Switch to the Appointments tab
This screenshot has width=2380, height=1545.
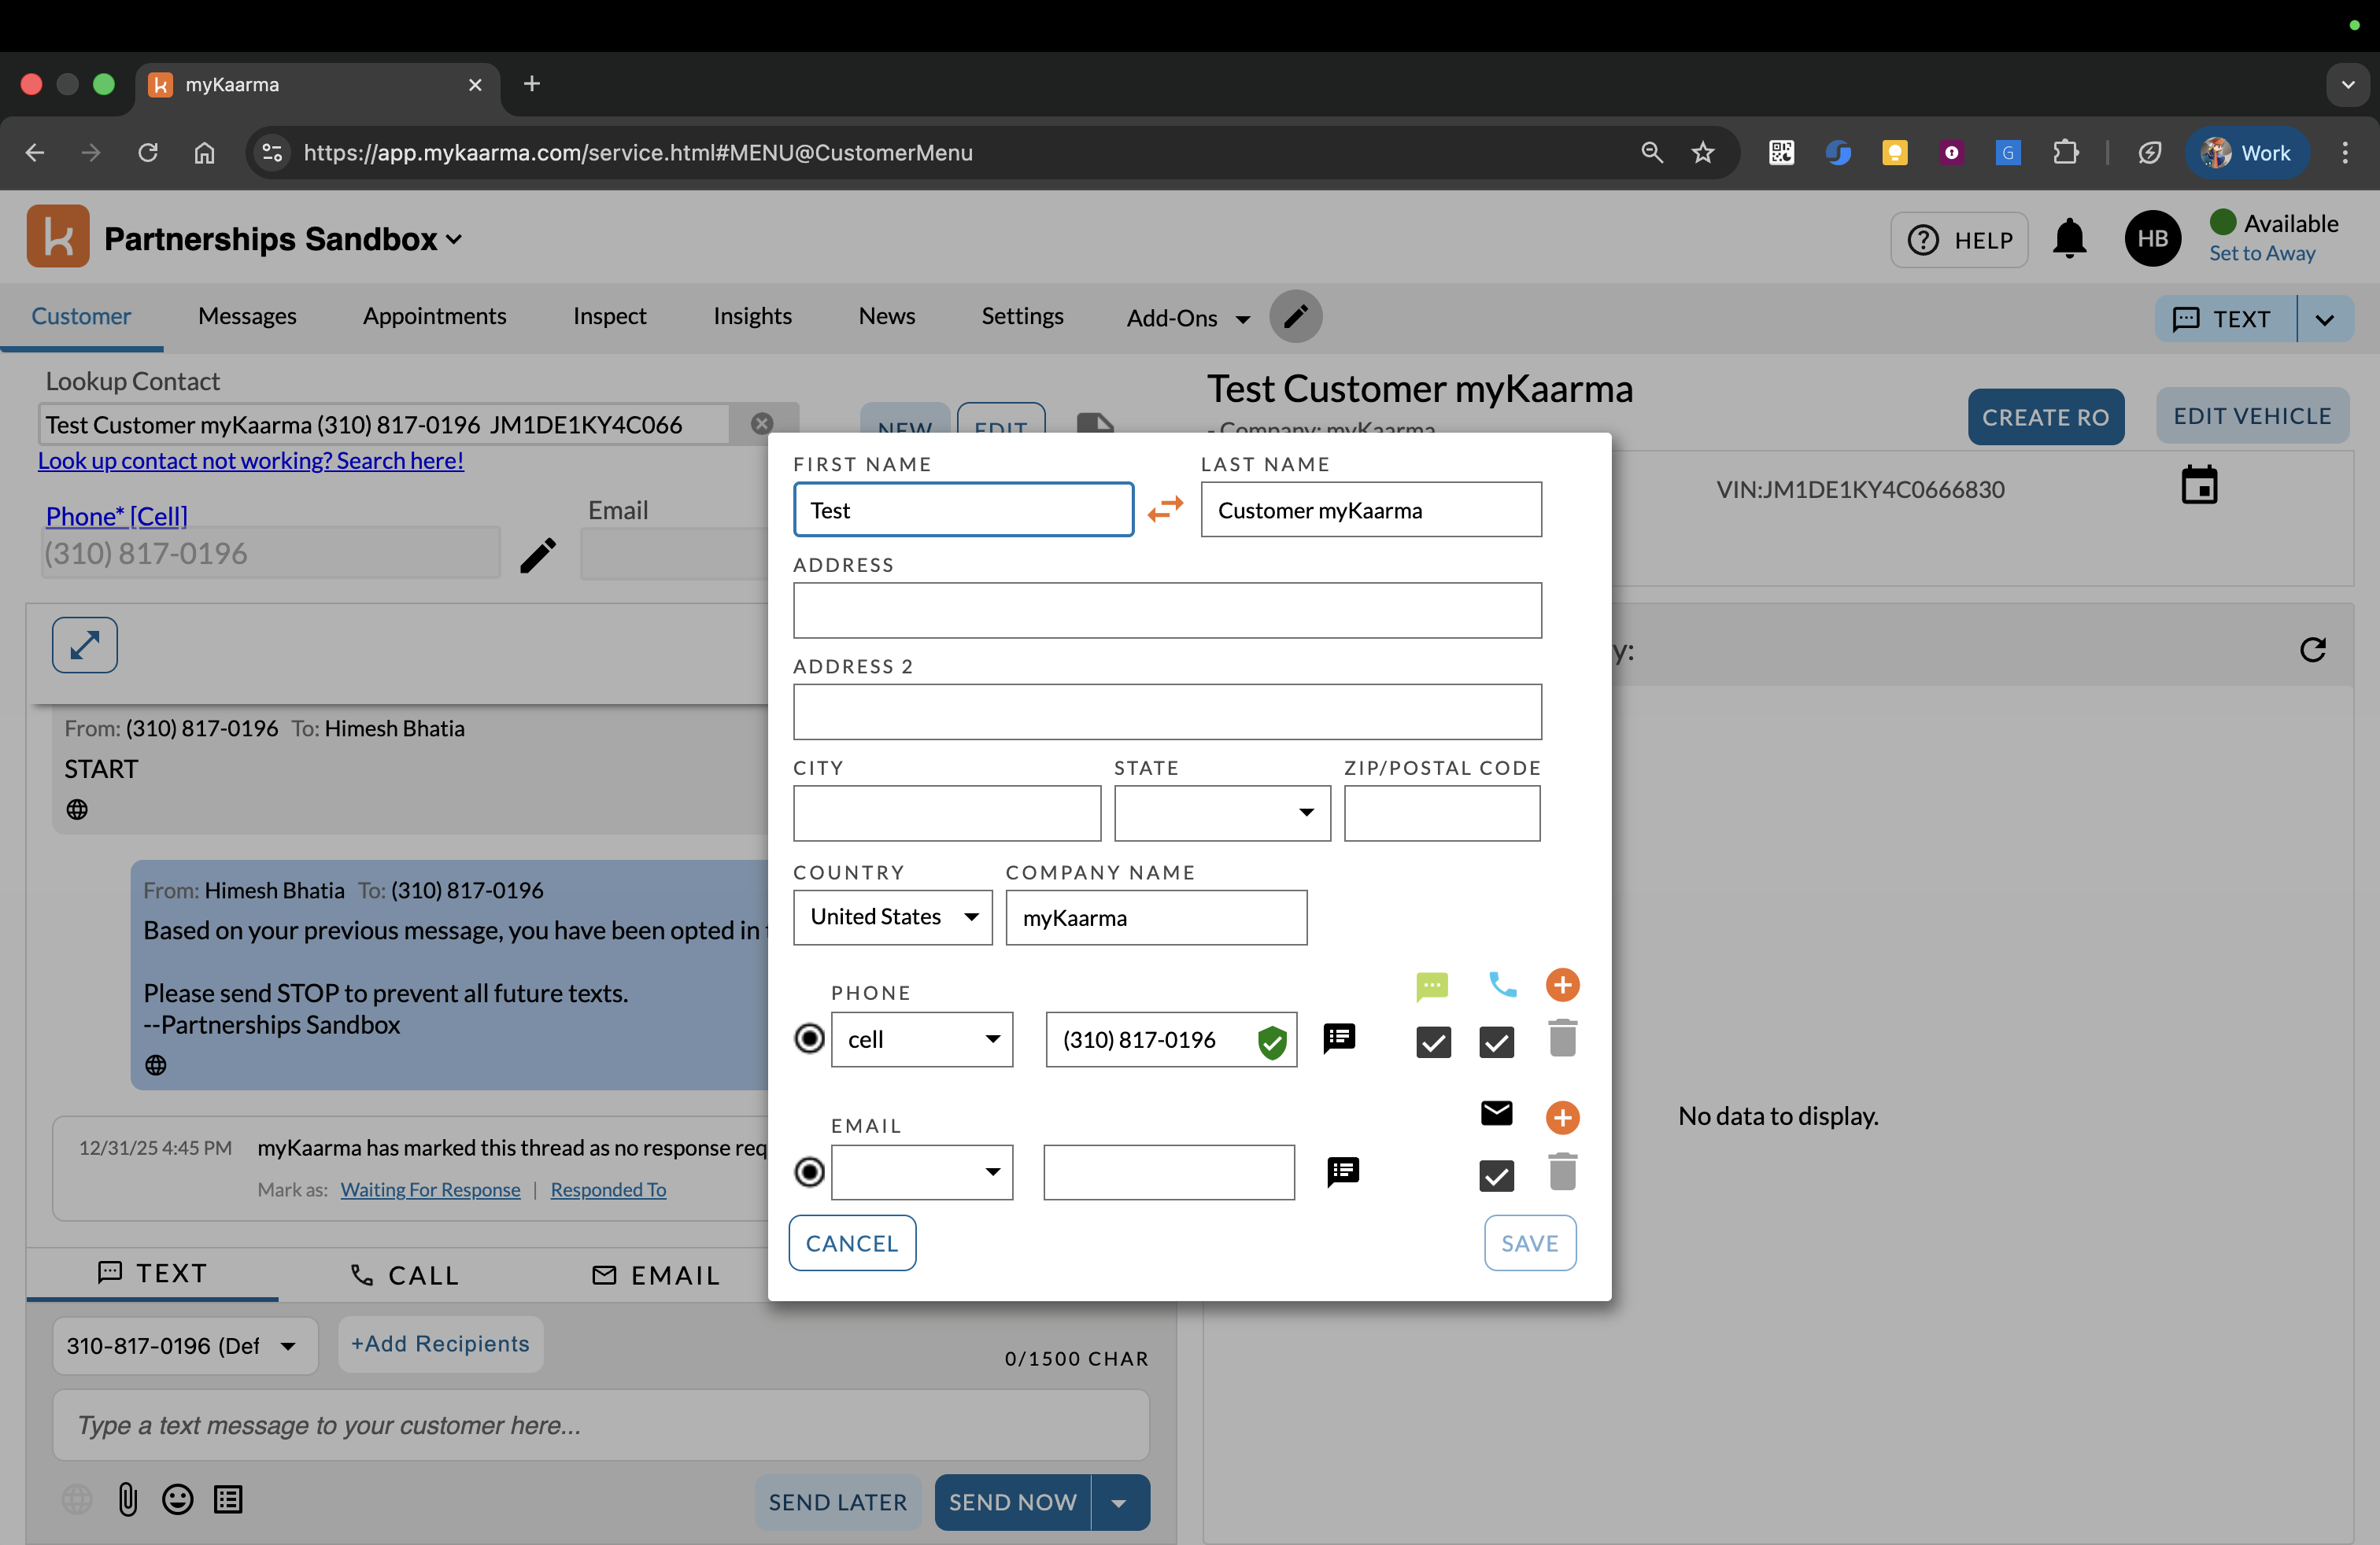click(435, 315)
